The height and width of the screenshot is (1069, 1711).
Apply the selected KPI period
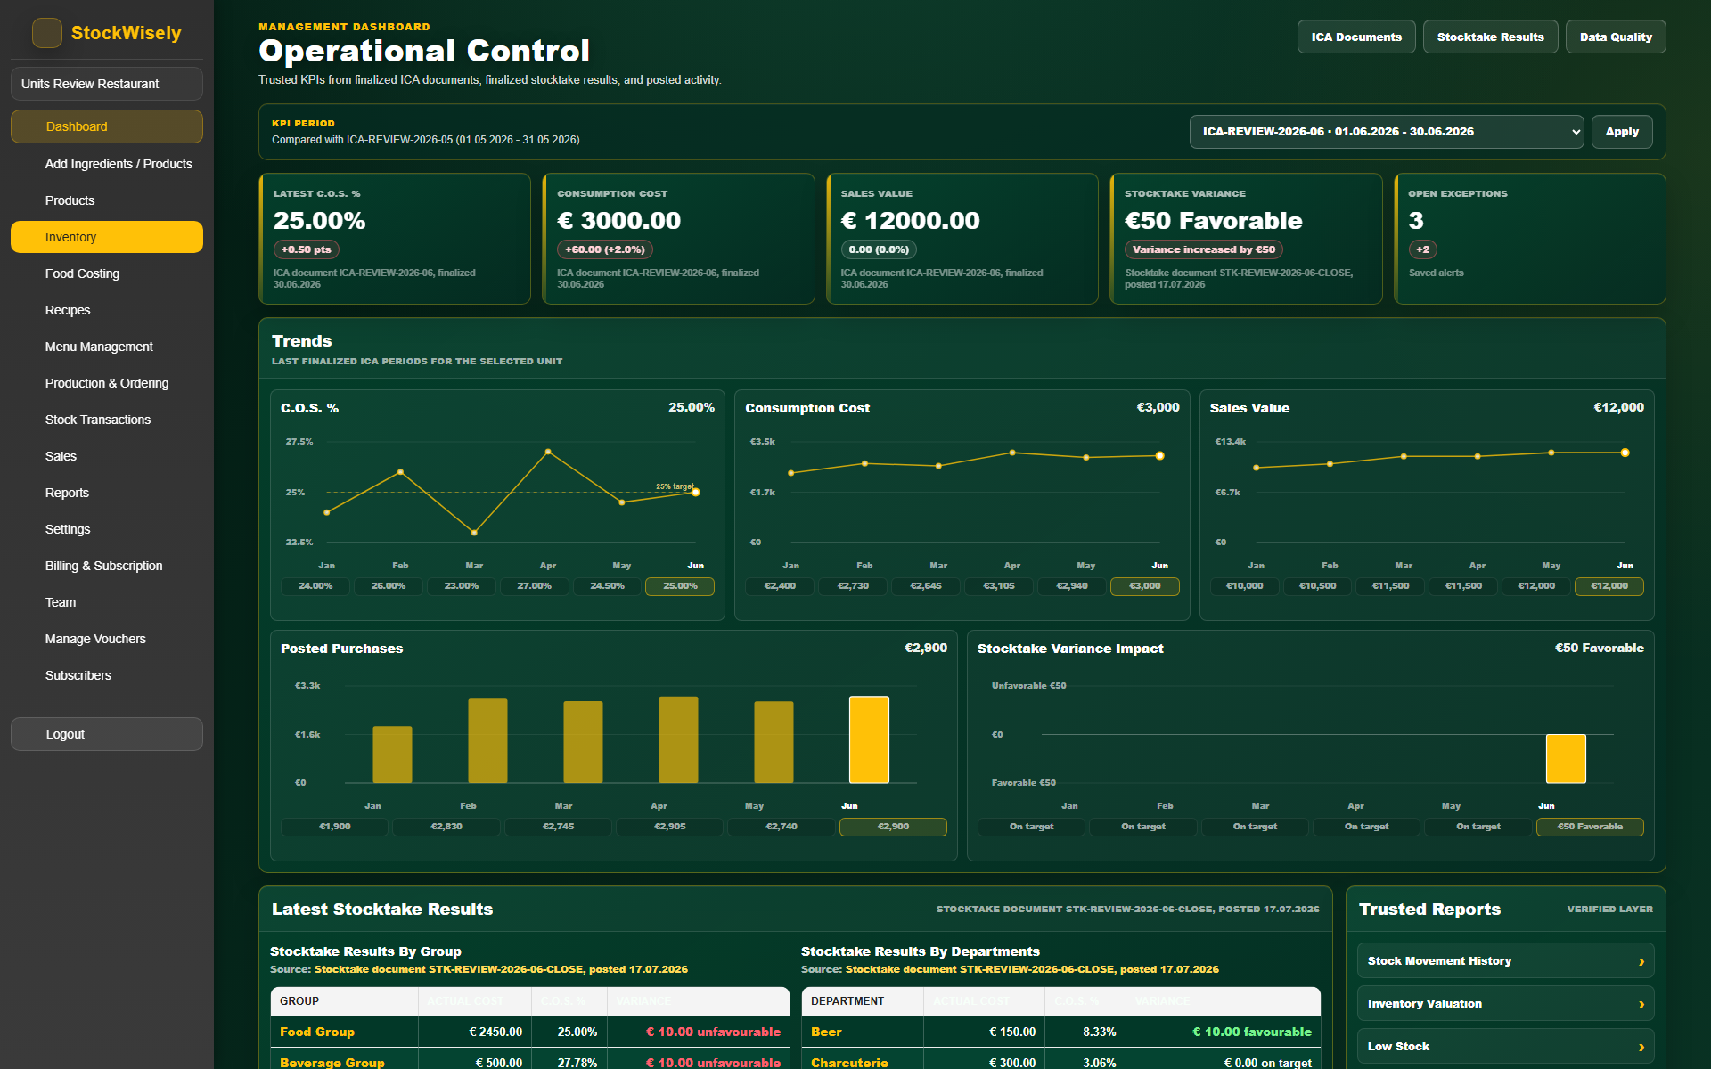[x=1622, y=132]
